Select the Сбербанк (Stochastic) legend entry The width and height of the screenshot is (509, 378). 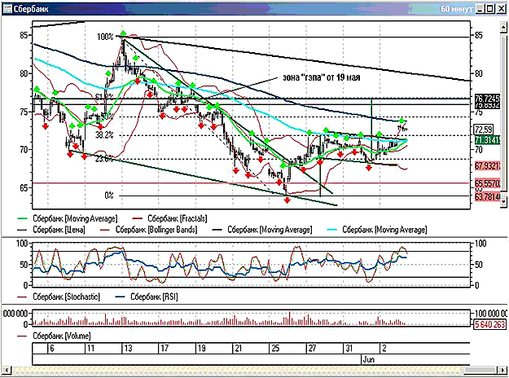click(x=59, y=297)
